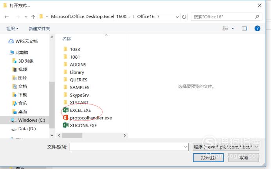Screen dimensions: 271x169
Task: Expand the address bar path history
Action: click(x=177, y=17)
